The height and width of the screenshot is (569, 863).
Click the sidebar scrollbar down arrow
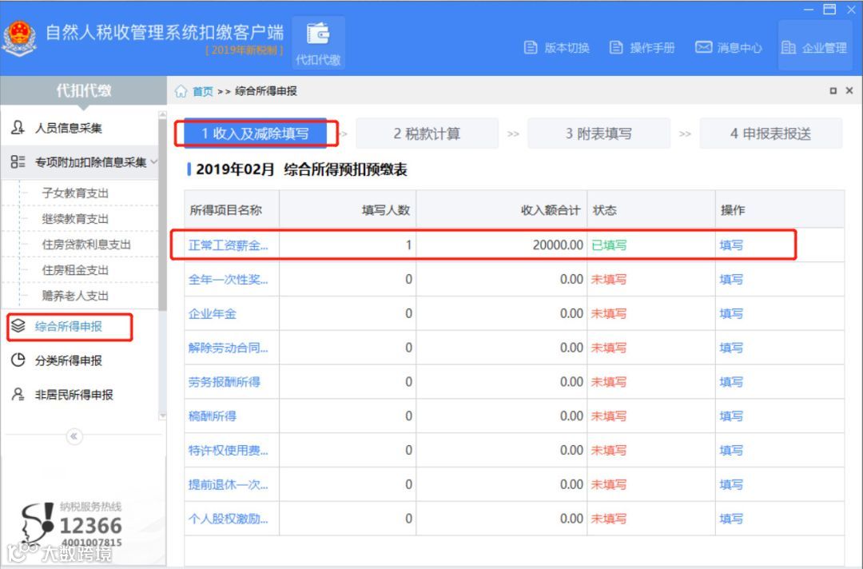coord(162,416)
